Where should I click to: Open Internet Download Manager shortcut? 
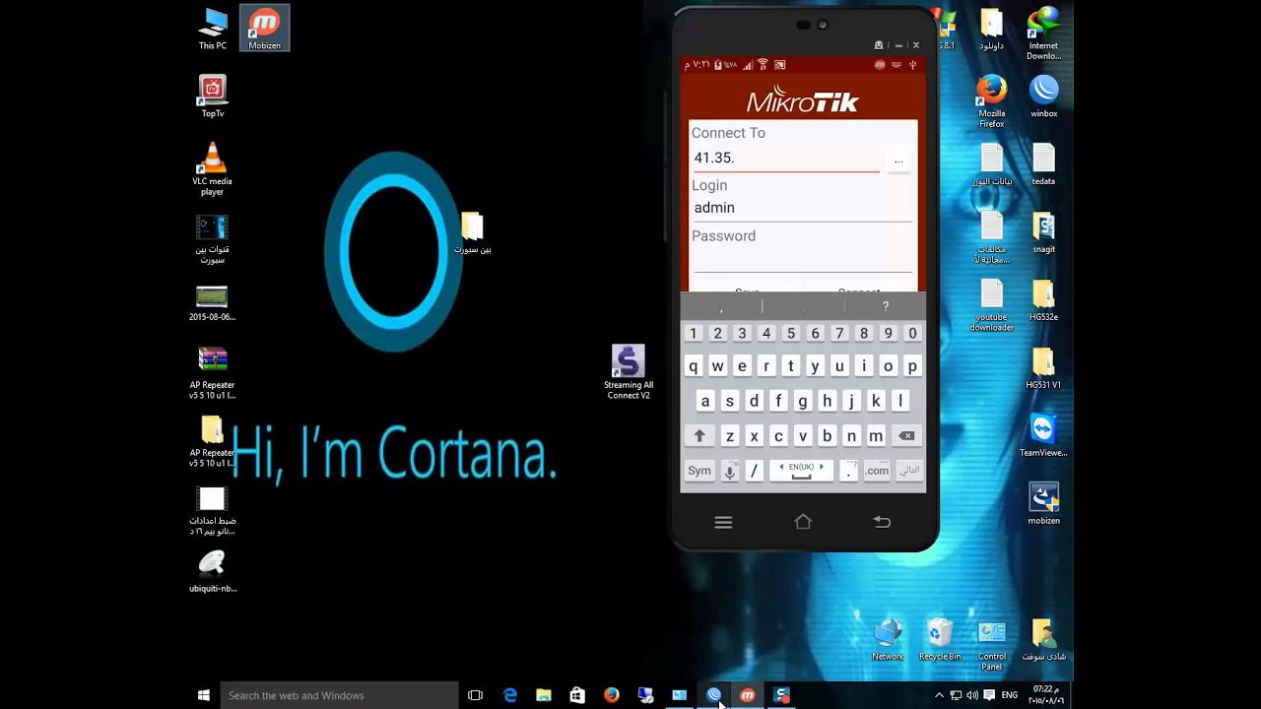pyautogui.click(x=1044, y=33)
